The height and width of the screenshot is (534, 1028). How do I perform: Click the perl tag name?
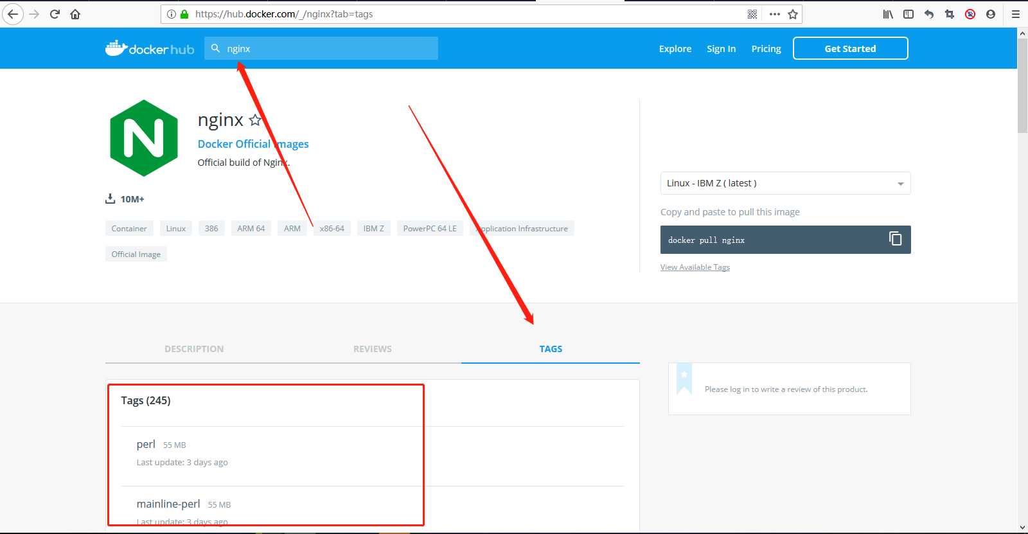[x=146, y=444]
